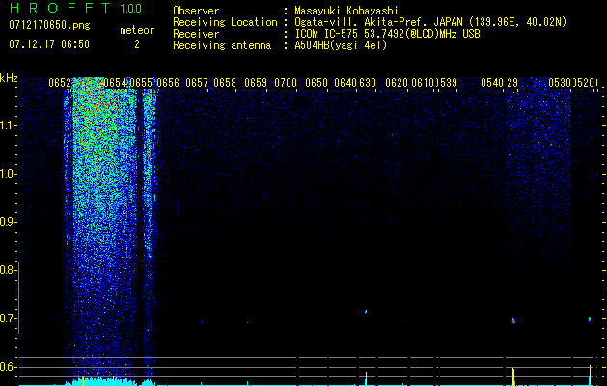The width and height of the screenshot is (607, 386).
Task: Click the 29 time marker
Action: [x=512, y=83]
